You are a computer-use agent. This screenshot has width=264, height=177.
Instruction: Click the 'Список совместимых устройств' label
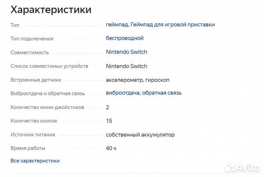pyautogui.click(x=49, y=66)
